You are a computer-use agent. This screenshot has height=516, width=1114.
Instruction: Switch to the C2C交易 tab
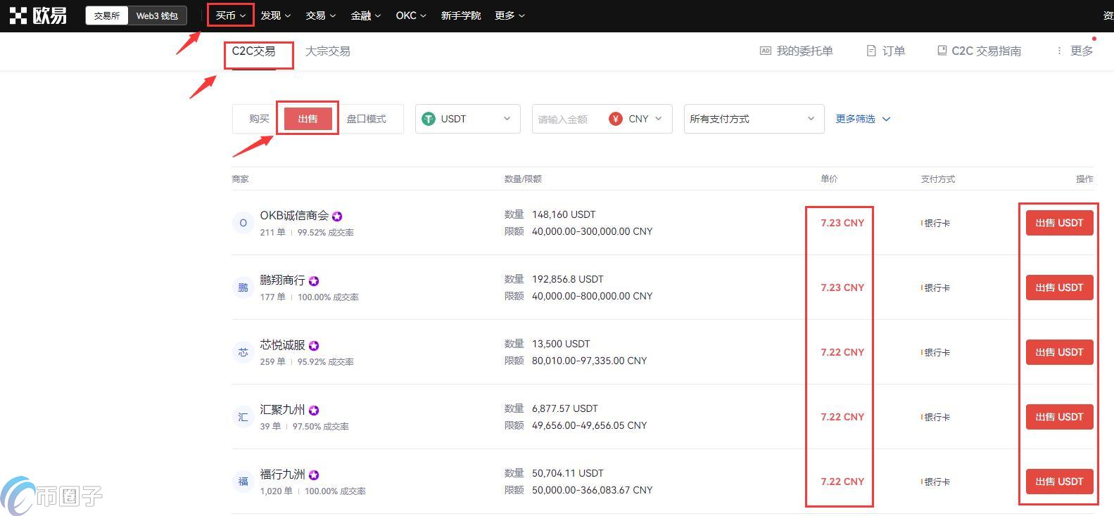[x=253, y=51]
